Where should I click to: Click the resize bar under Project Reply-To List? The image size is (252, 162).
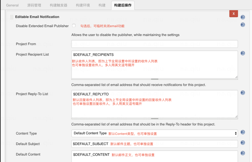(x=155, y=118)
